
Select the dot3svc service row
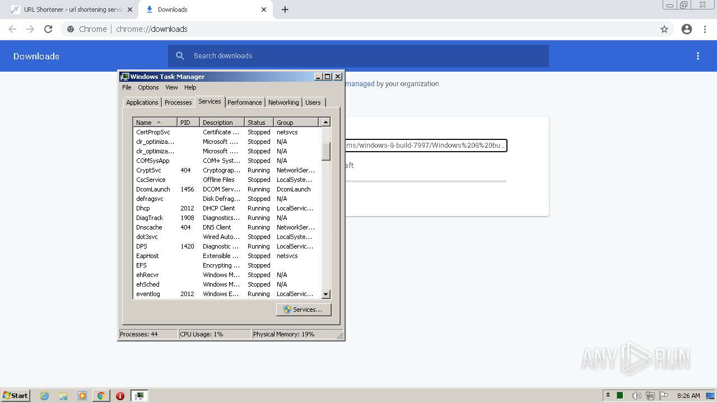pyautogui.click(x=227, y=237)
